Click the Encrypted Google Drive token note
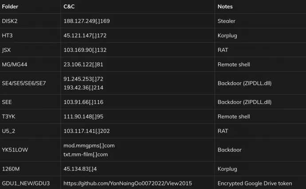Viewport: 306px width, 189px height. tap(255, 183)
